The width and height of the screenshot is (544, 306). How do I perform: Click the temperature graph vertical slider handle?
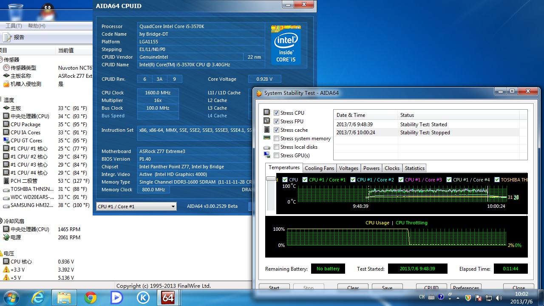271,179
